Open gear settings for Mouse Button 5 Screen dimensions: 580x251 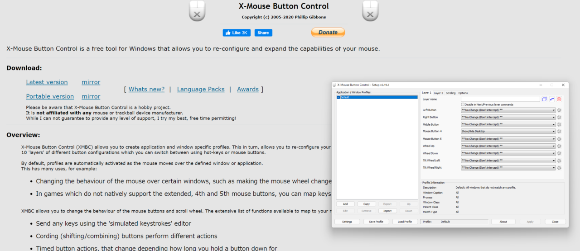(x=559, y=139)
